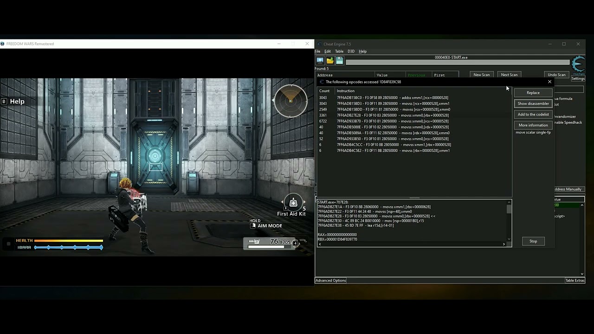Click the info pane scroll up arrow
This screenshot has width=594, height=334.
pyautogui.click(x=509, y=202)
